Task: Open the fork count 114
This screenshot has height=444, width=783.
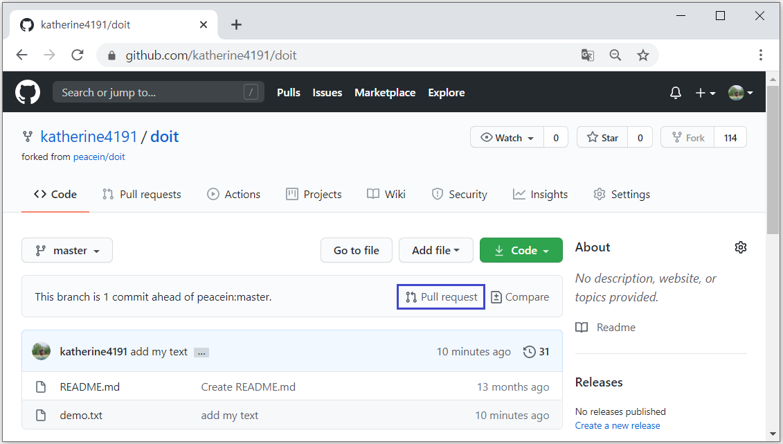Action: [730, 137]
